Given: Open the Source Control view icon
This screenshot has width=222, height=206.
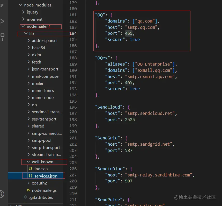Looking at the screenshot, I should 2,5.
